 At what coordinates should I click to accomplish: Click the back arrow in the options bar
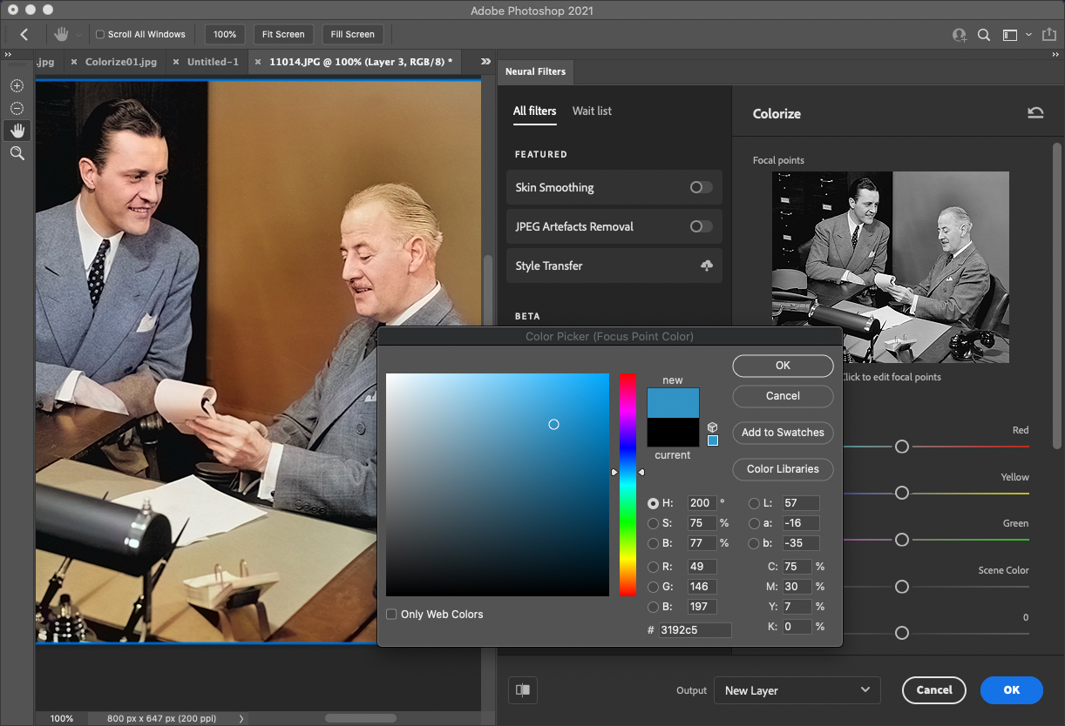click(24, 35)
